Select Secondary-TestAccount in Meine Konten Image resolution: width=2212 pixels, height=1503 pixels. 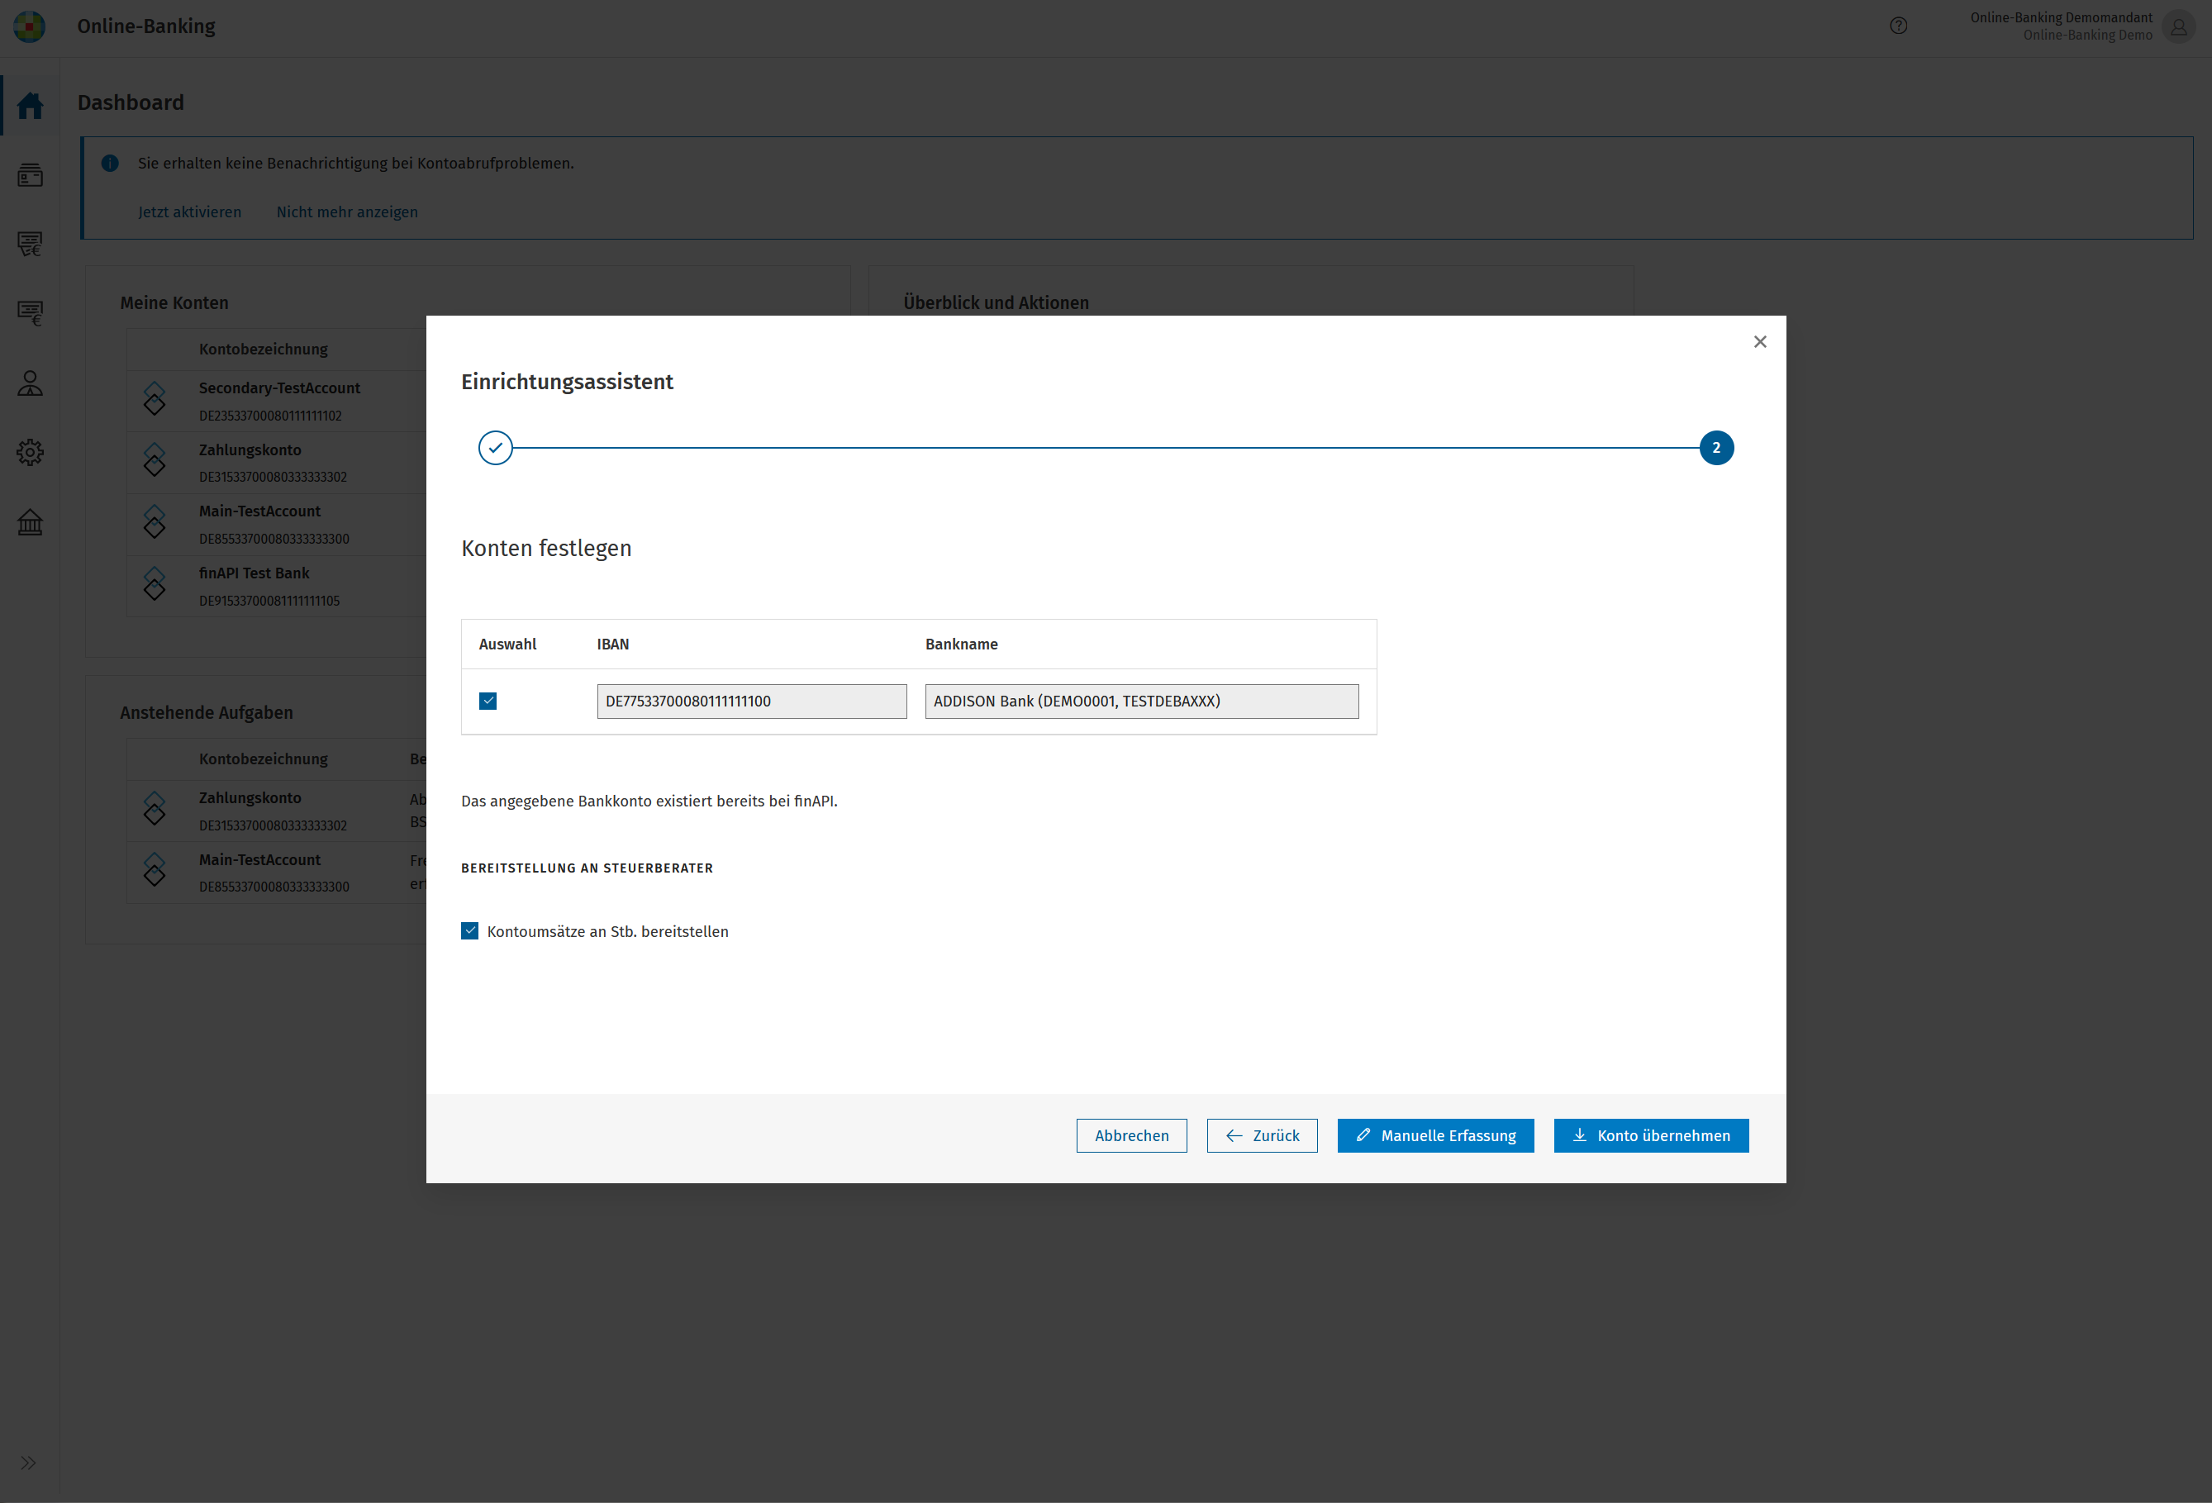tap(280, 388)
